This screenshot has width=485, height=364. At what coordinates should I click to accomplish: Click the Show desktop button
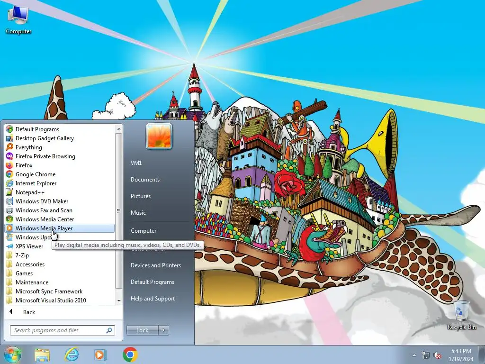pos(481,355)
